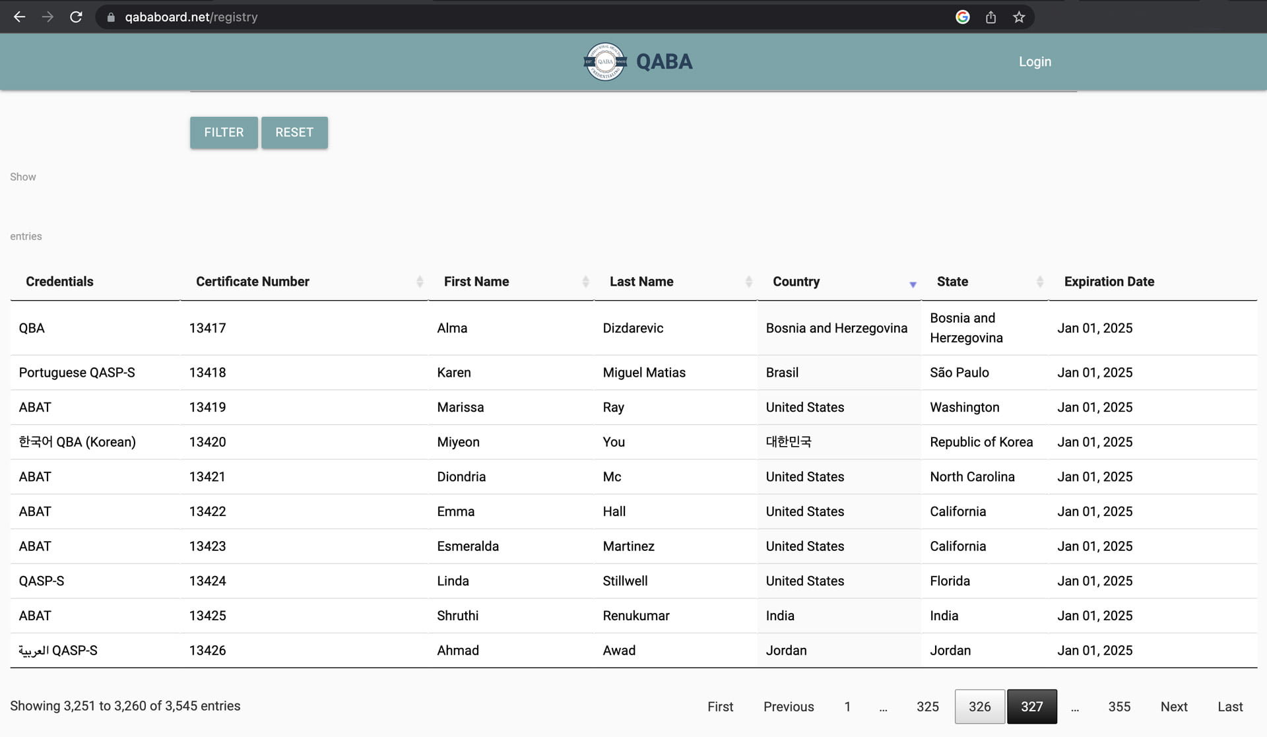1267x737 pixels.
Task: Go to page 326
Action: tap(979, 707)
